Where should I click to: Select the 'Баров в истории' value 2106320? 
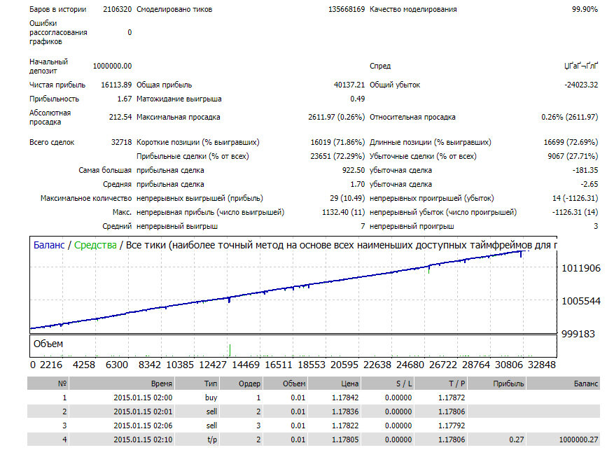pos(117,9)
